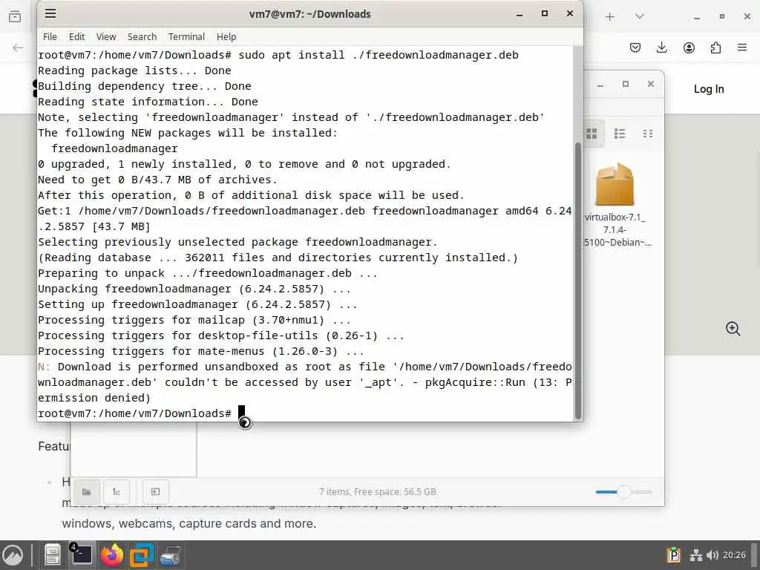Image resolution: width=760 pixels, height=570 pixels.
Task: Minimize the file manager window
Action: 600,85
